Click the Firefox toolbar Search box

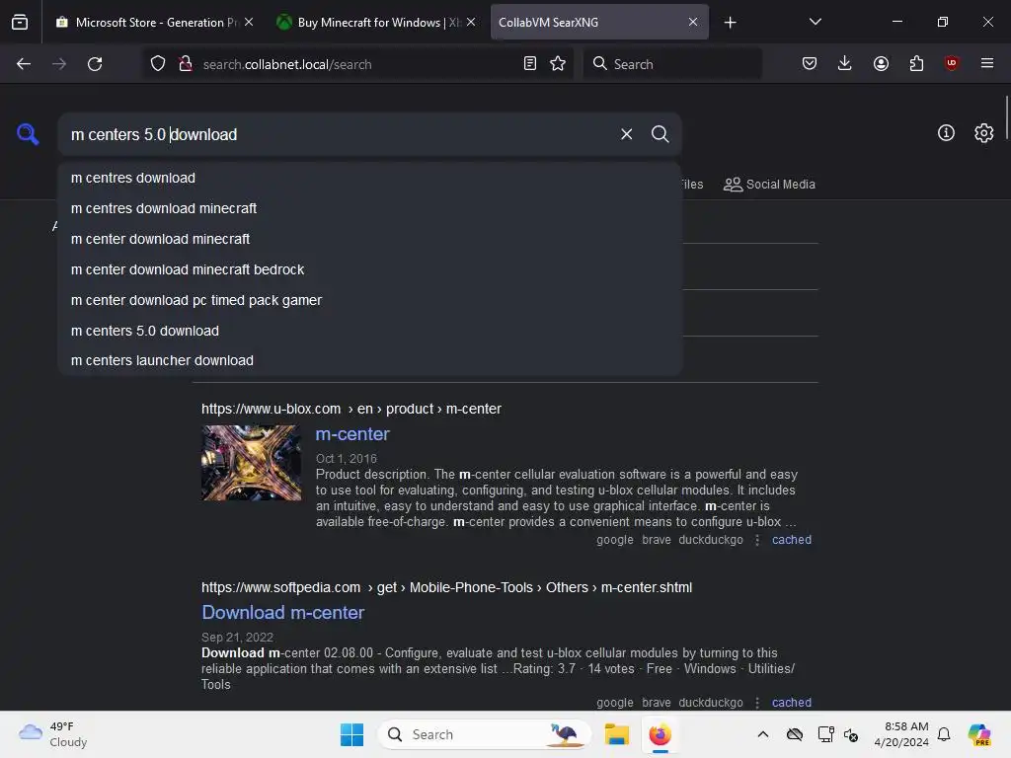click(x=672, y=64)
